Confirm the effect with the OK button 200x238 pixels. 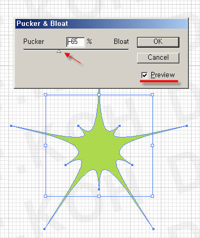(158, 42)
